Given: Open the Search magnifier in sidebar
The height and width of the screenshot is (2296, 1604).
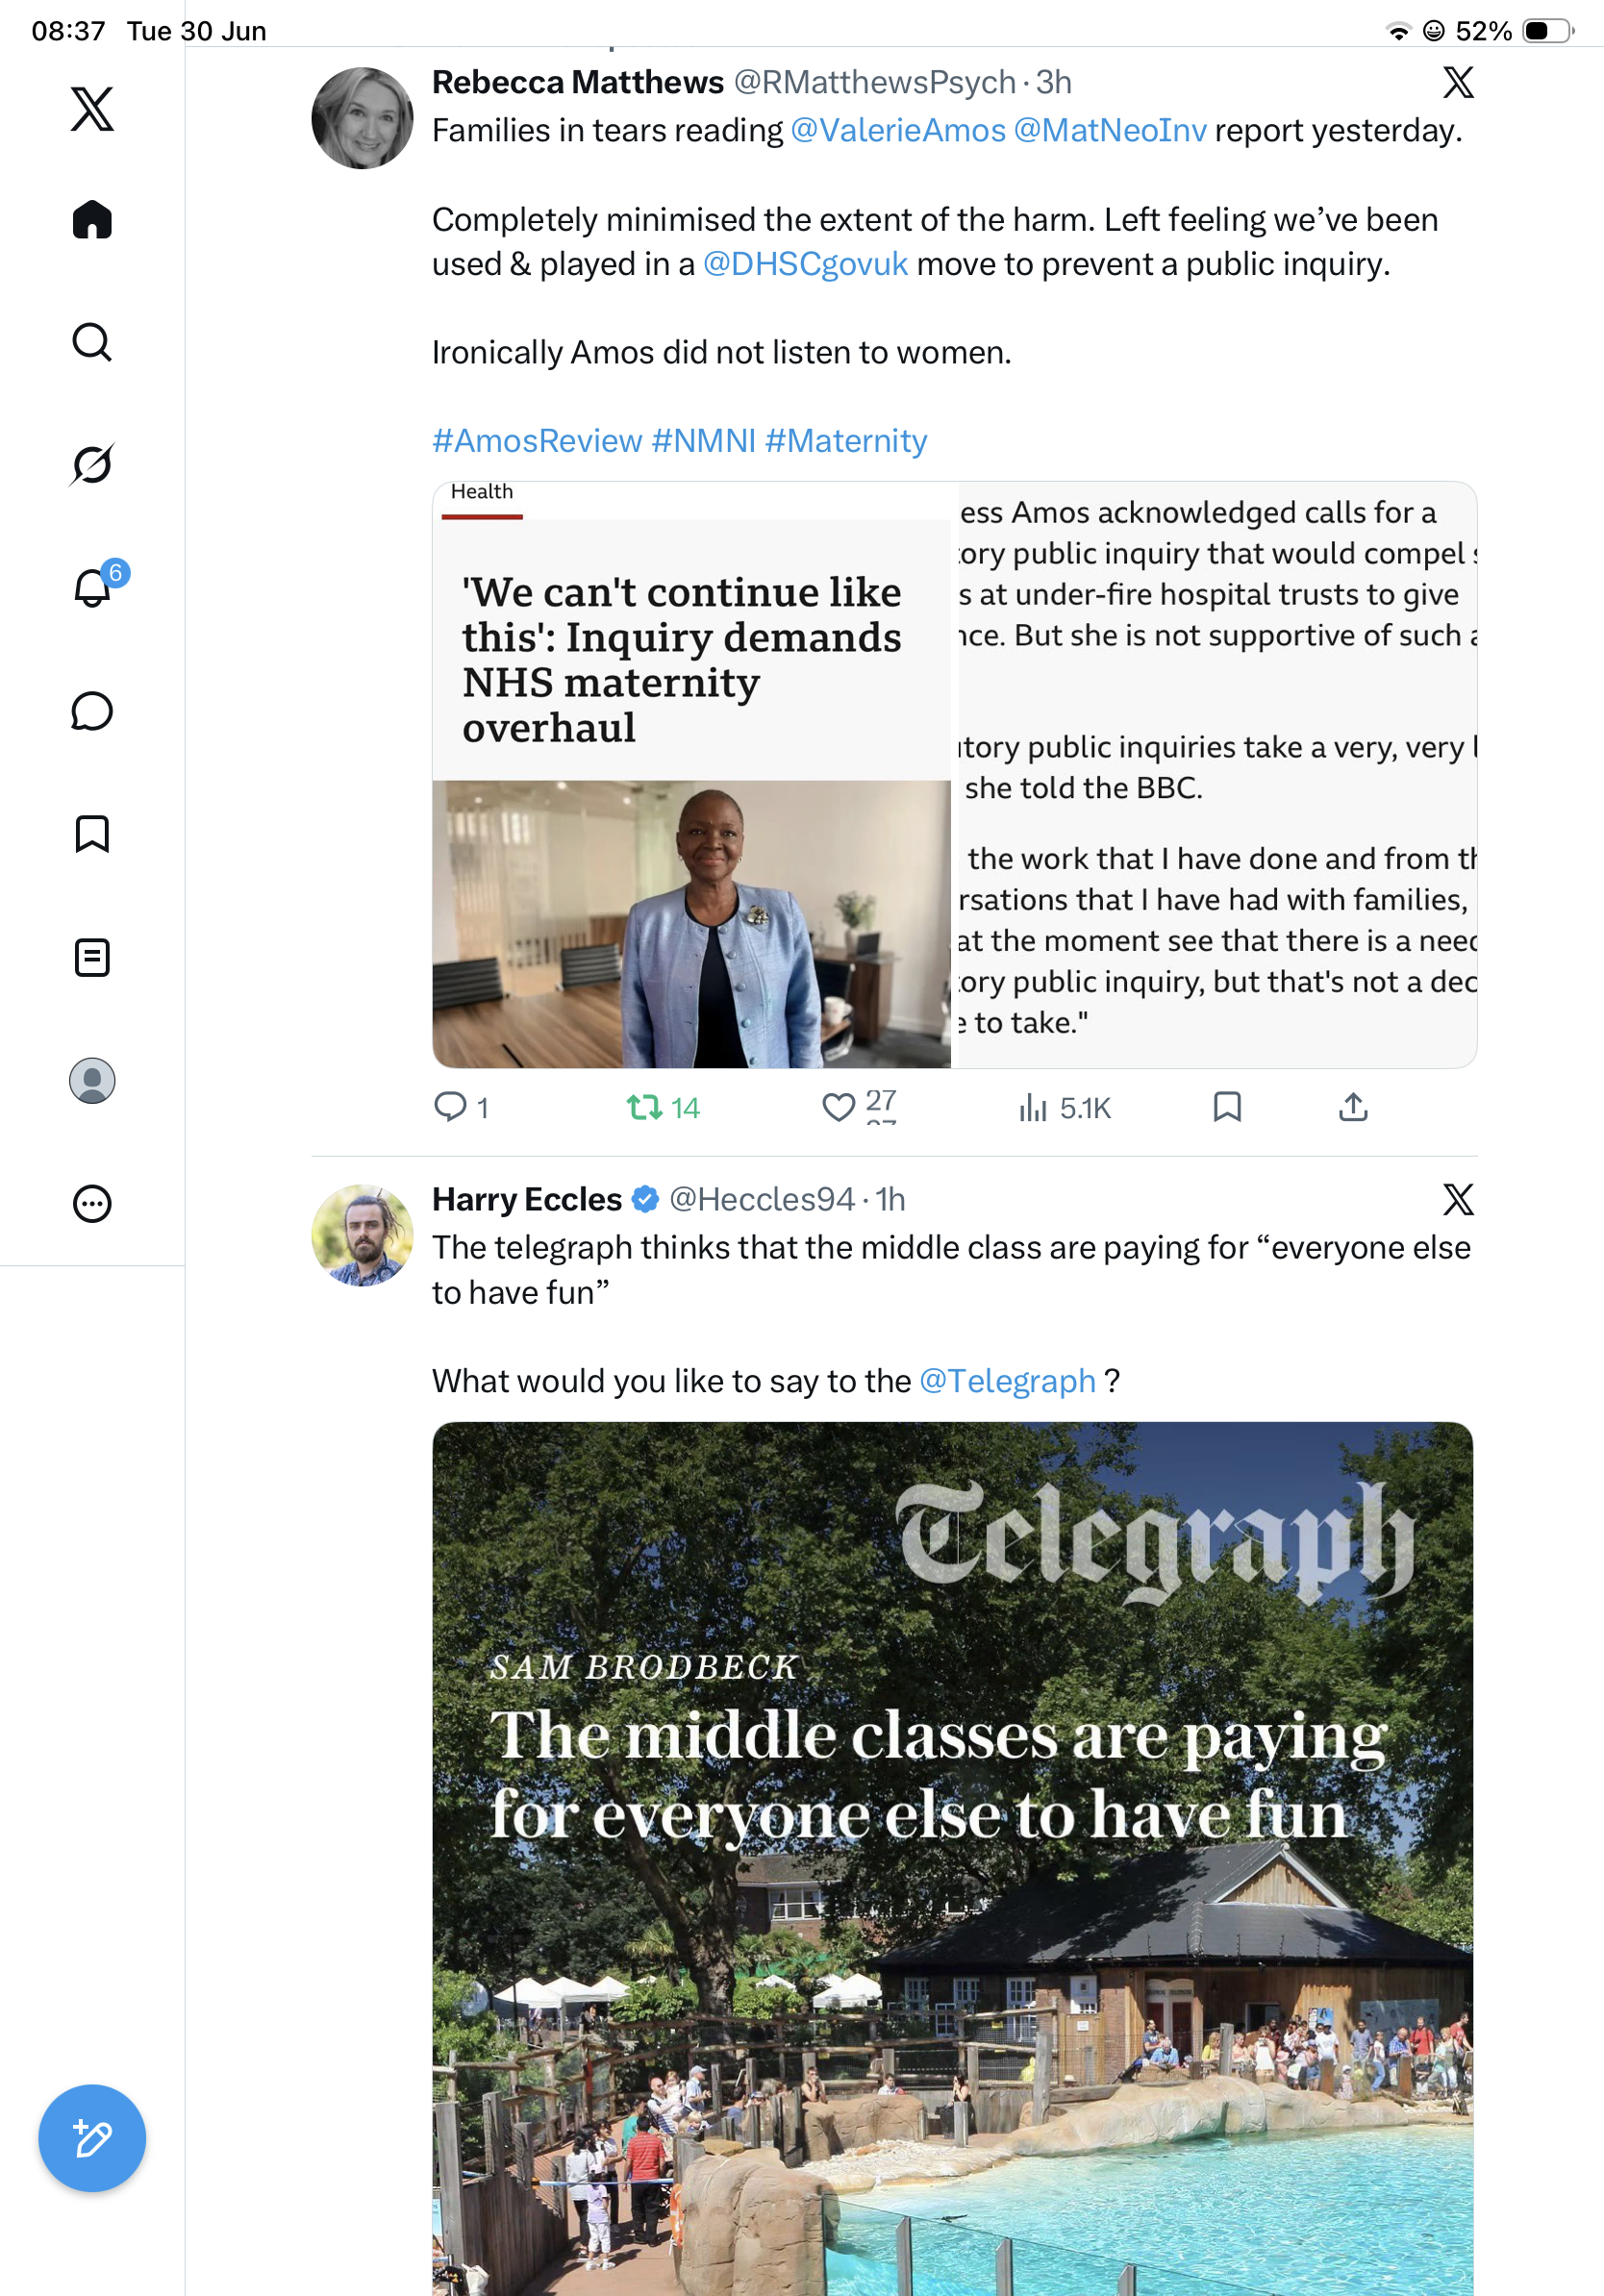Looking at the screenshot, I should coord(92,342).
